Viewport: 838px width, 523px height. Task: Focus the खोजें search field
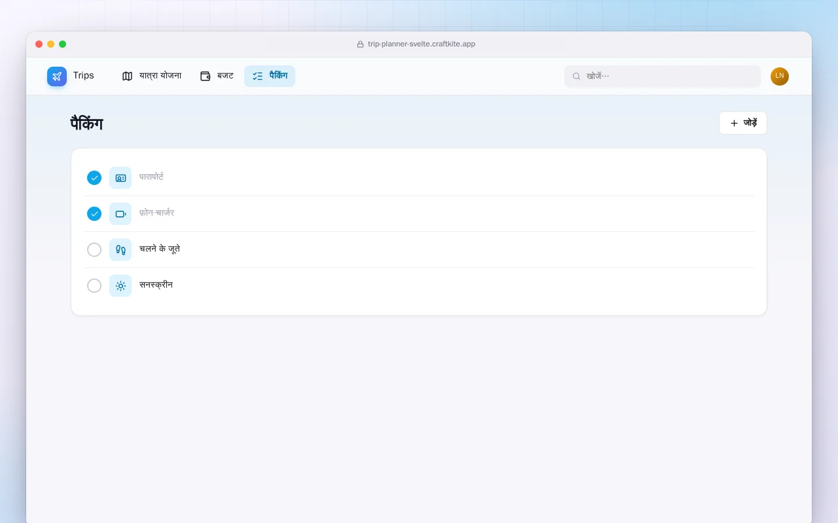tap(663, 76)
